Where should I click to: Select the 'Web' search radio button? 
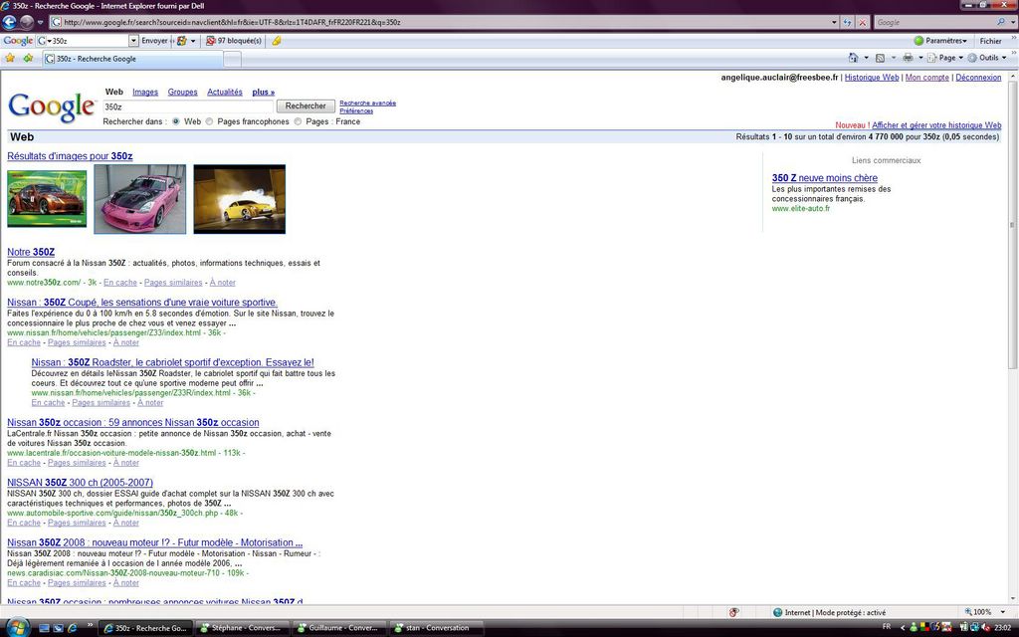point(176,121)
